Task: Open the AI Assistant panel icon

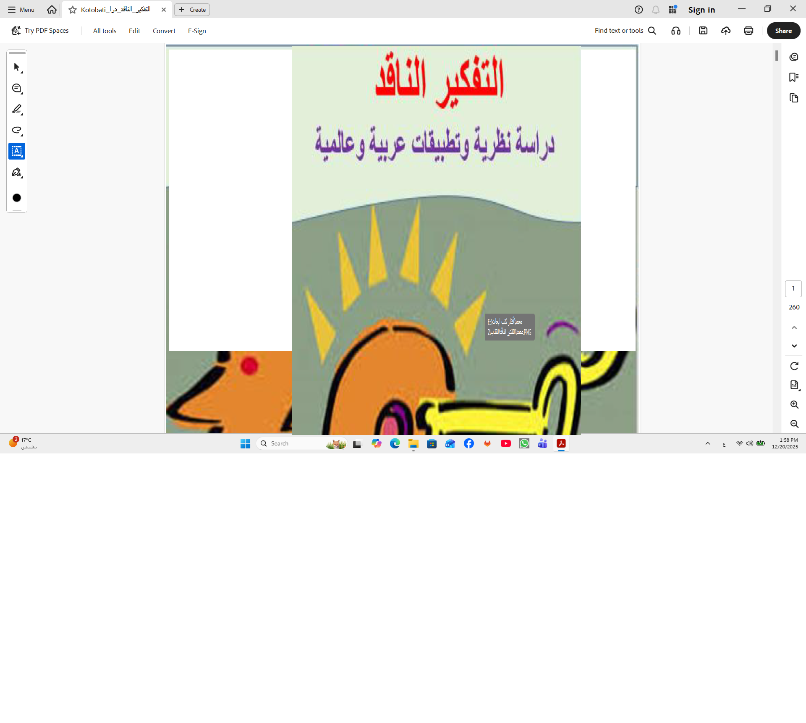Action: [x=794, y=57]
